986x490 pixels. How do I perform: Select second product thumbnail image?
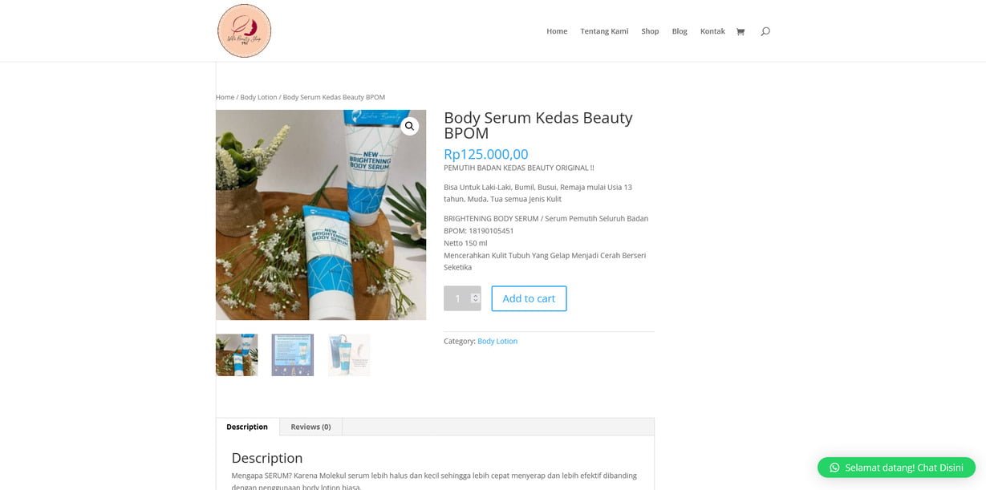293,355
